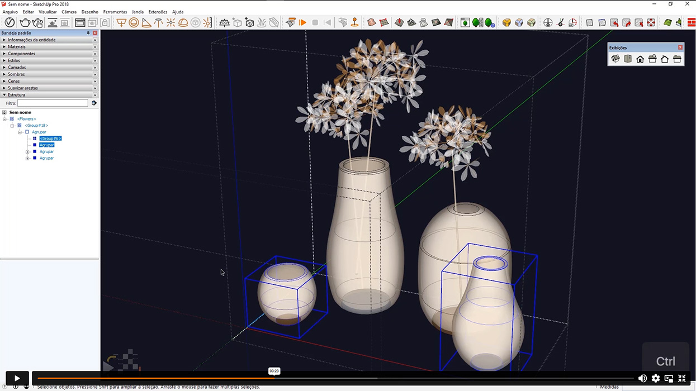
Task: Collapse the Flowers tree node
Action: [x=4, y=119]
